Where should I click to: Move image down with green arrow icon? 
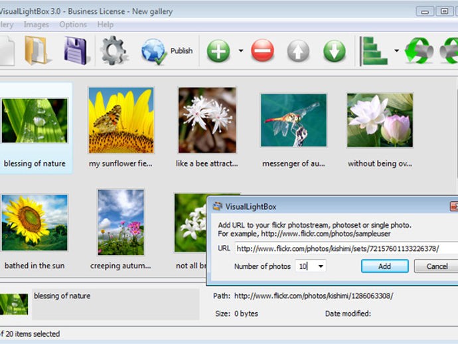point(335,51)
